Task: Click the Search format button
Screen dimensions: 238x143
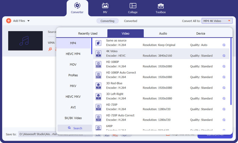Action: click(x=75, y=128)
